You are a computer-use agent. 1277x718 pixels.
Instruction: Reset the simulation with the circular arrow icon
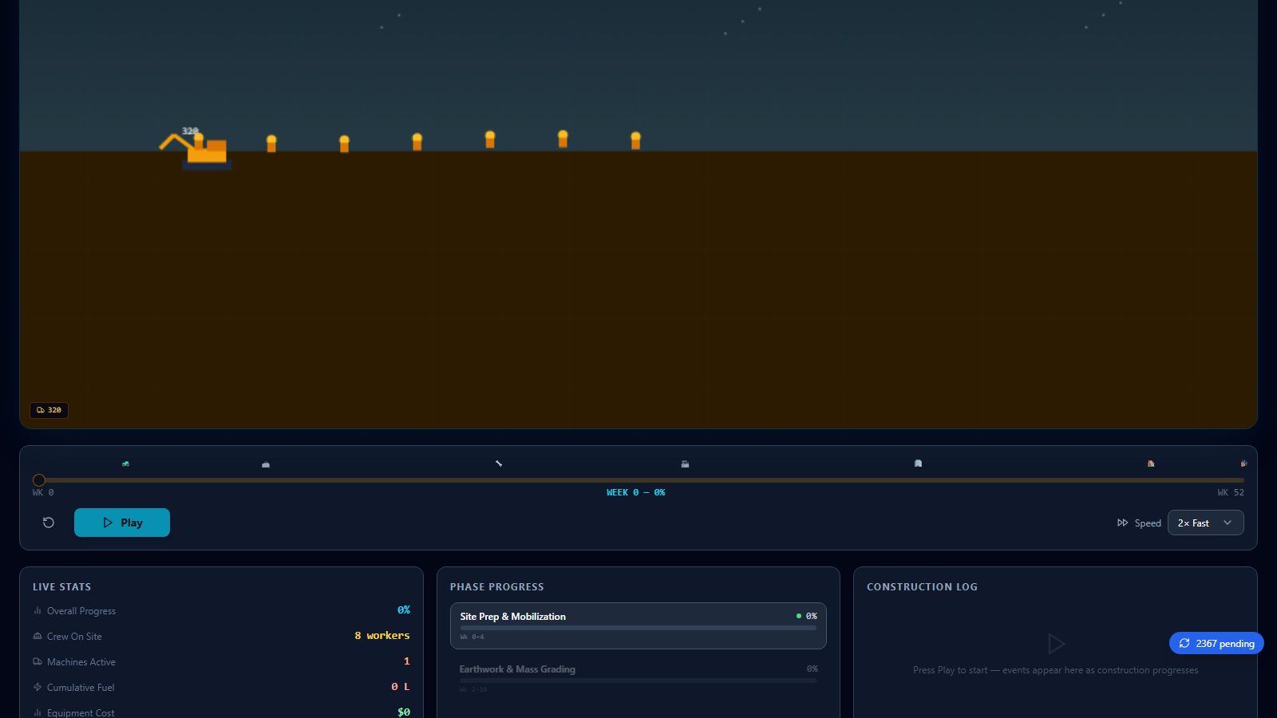(49, 523)
